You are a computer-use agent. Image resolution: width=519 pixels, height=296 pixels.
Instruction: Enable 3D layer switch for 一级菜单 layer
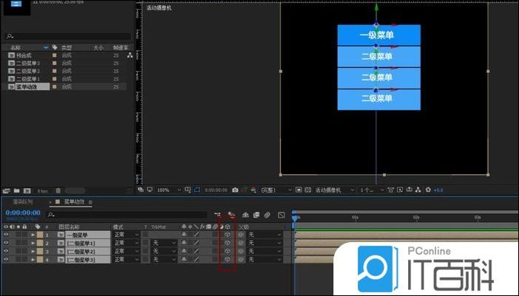(x=228, y=235)
